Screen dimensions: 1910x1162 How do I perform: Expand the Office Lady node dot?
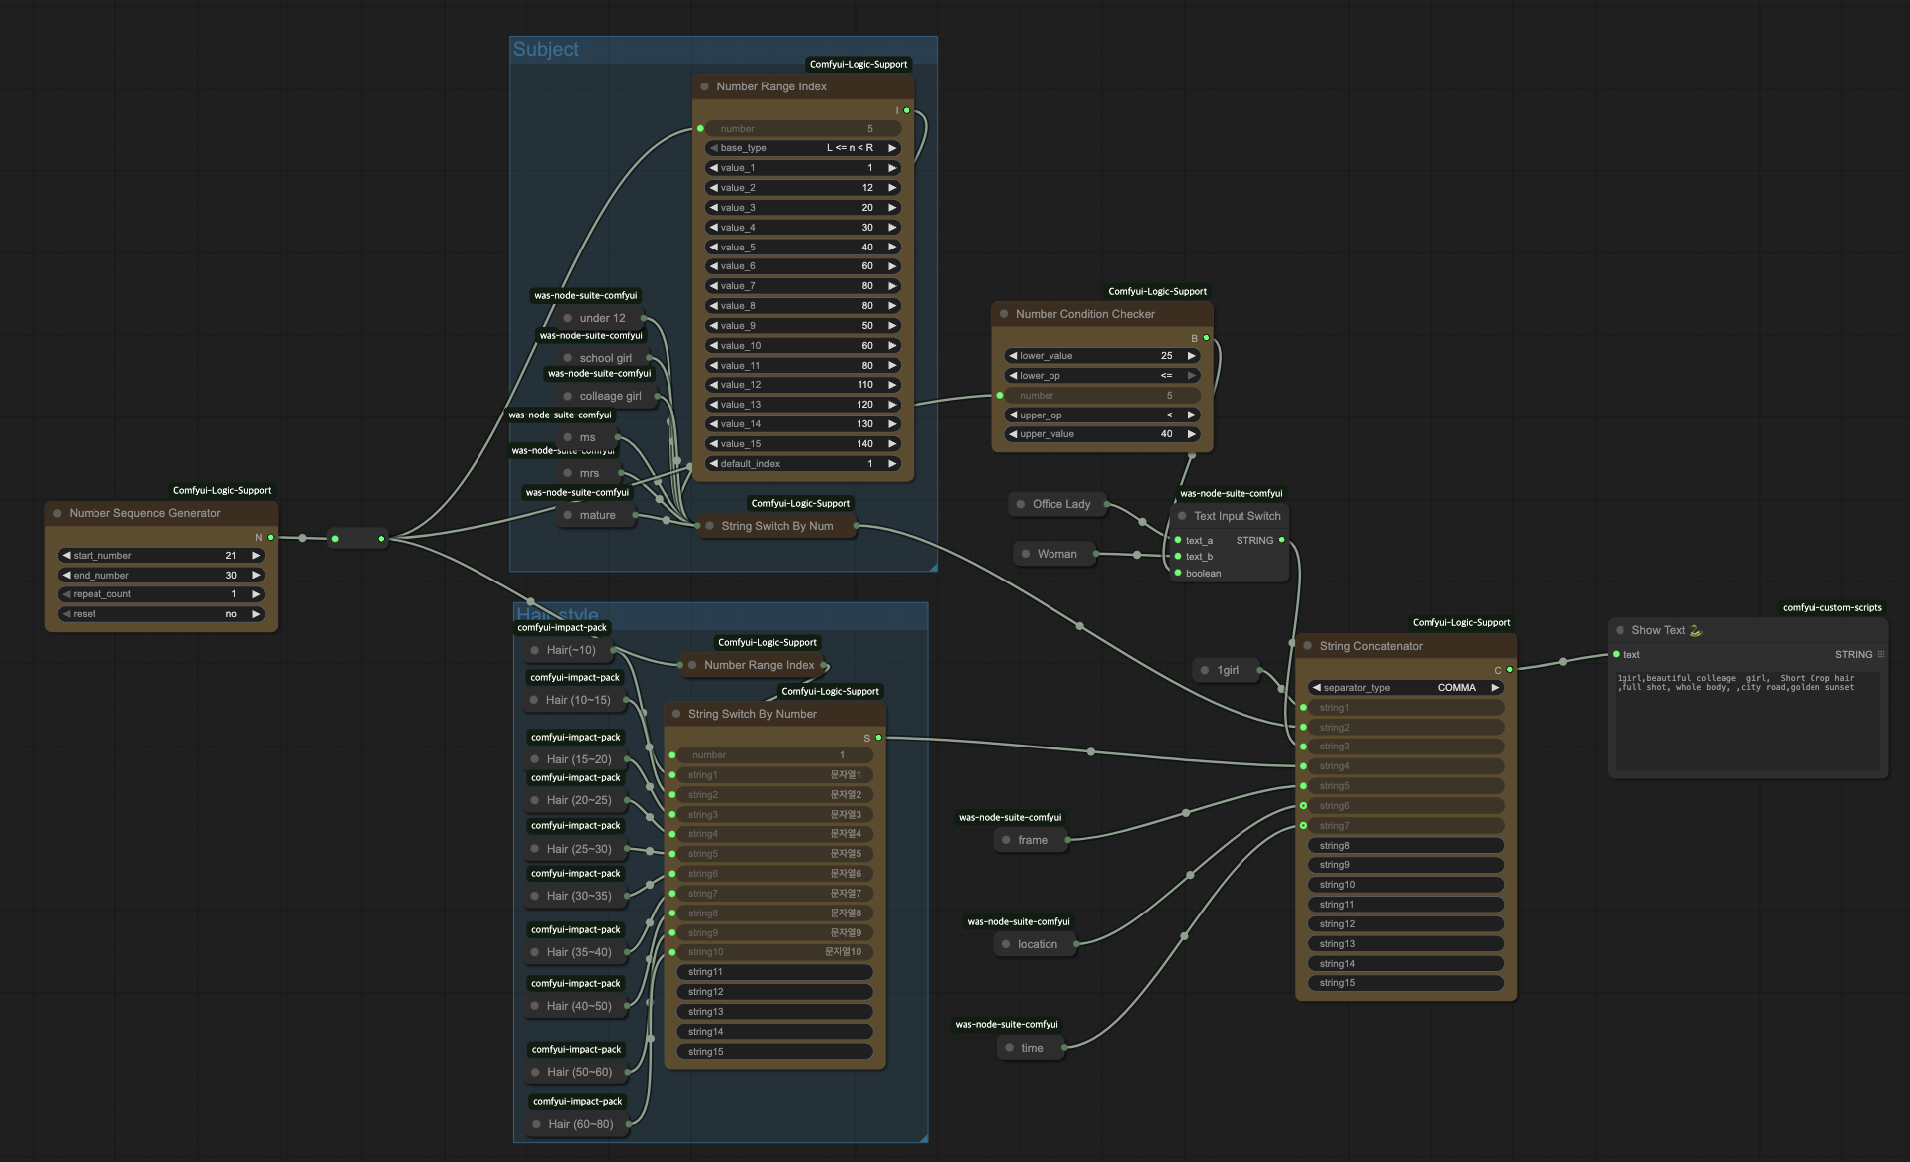[x=1021, y=504]
